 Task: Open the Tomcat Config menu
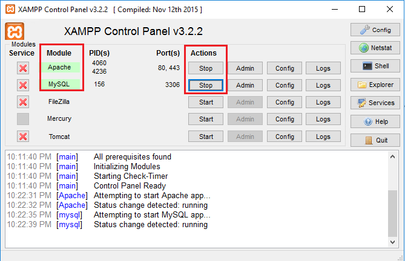coord(285,137)
